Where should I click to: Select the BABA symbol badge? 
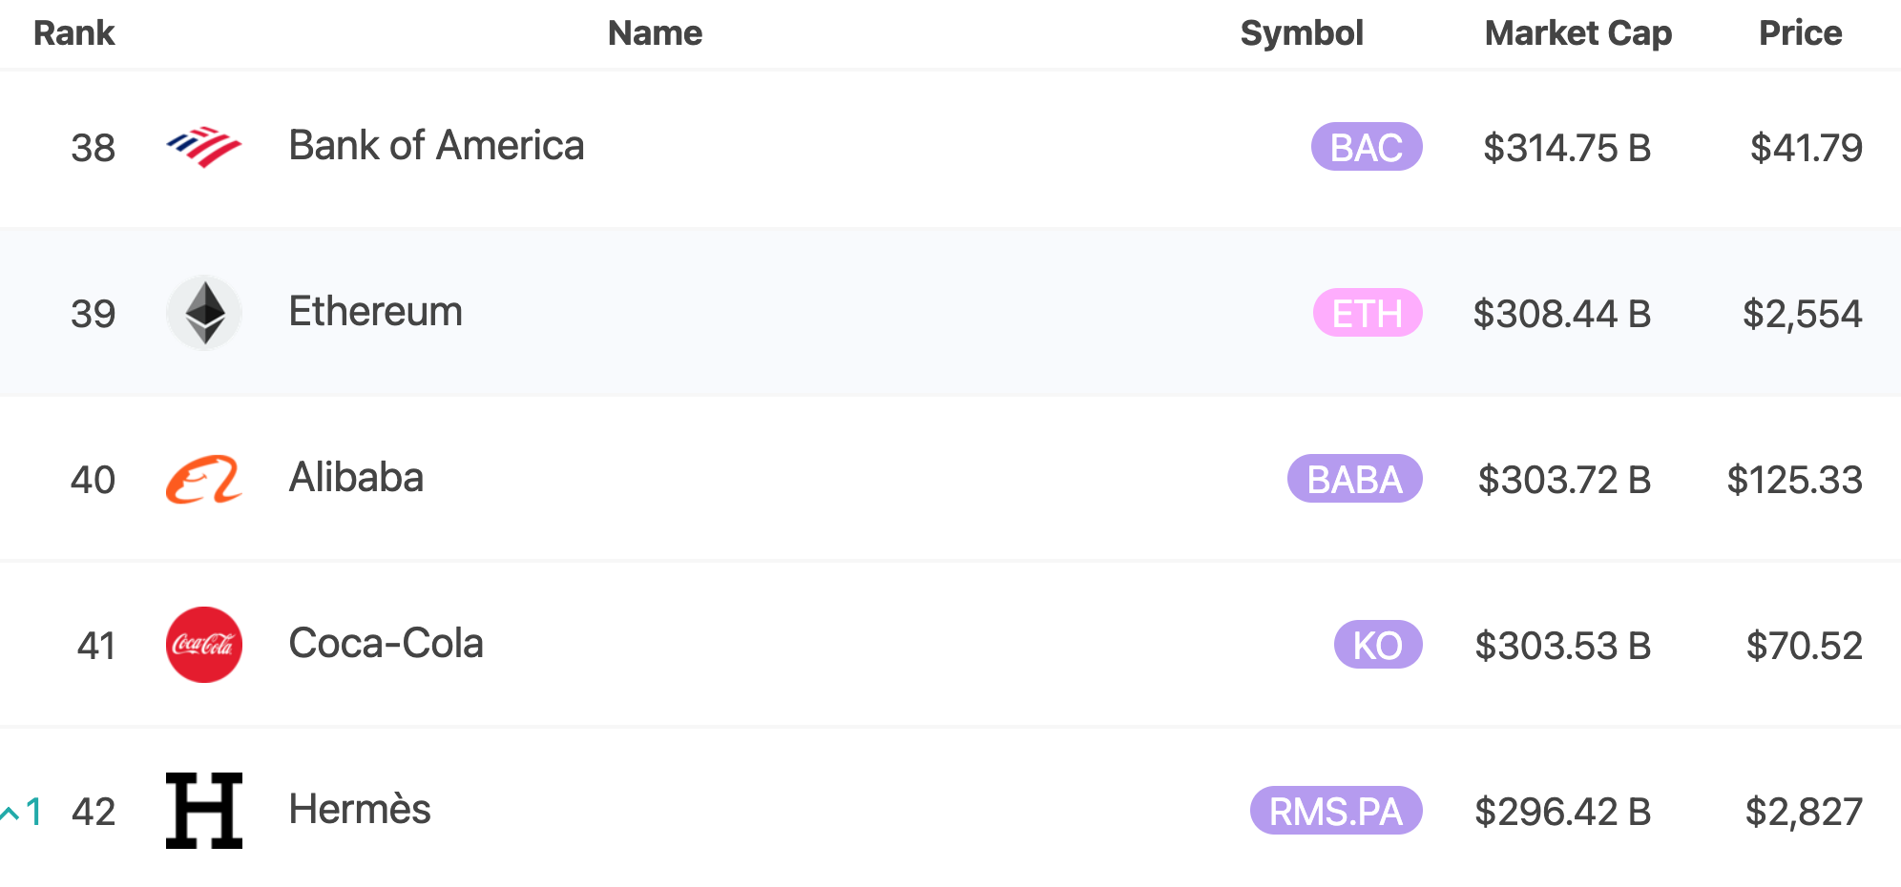(1355, 479)
